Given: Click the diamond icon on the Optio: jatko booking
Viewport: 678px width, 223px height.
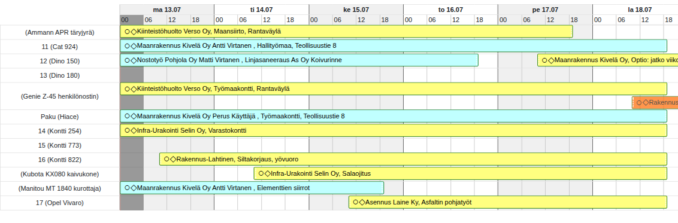Looking at the screenshot, I should pyautogui.click(x=551, y=60).
